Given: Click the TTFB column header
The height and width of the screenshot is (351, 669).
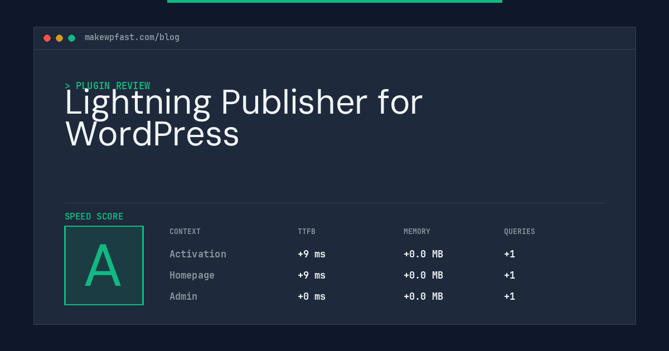Looking at the screenshot, I should (x=307, y=232).
